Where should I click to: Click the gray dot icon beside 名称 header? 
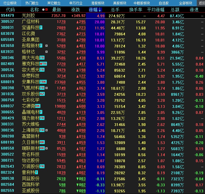(x=43, y=10)
